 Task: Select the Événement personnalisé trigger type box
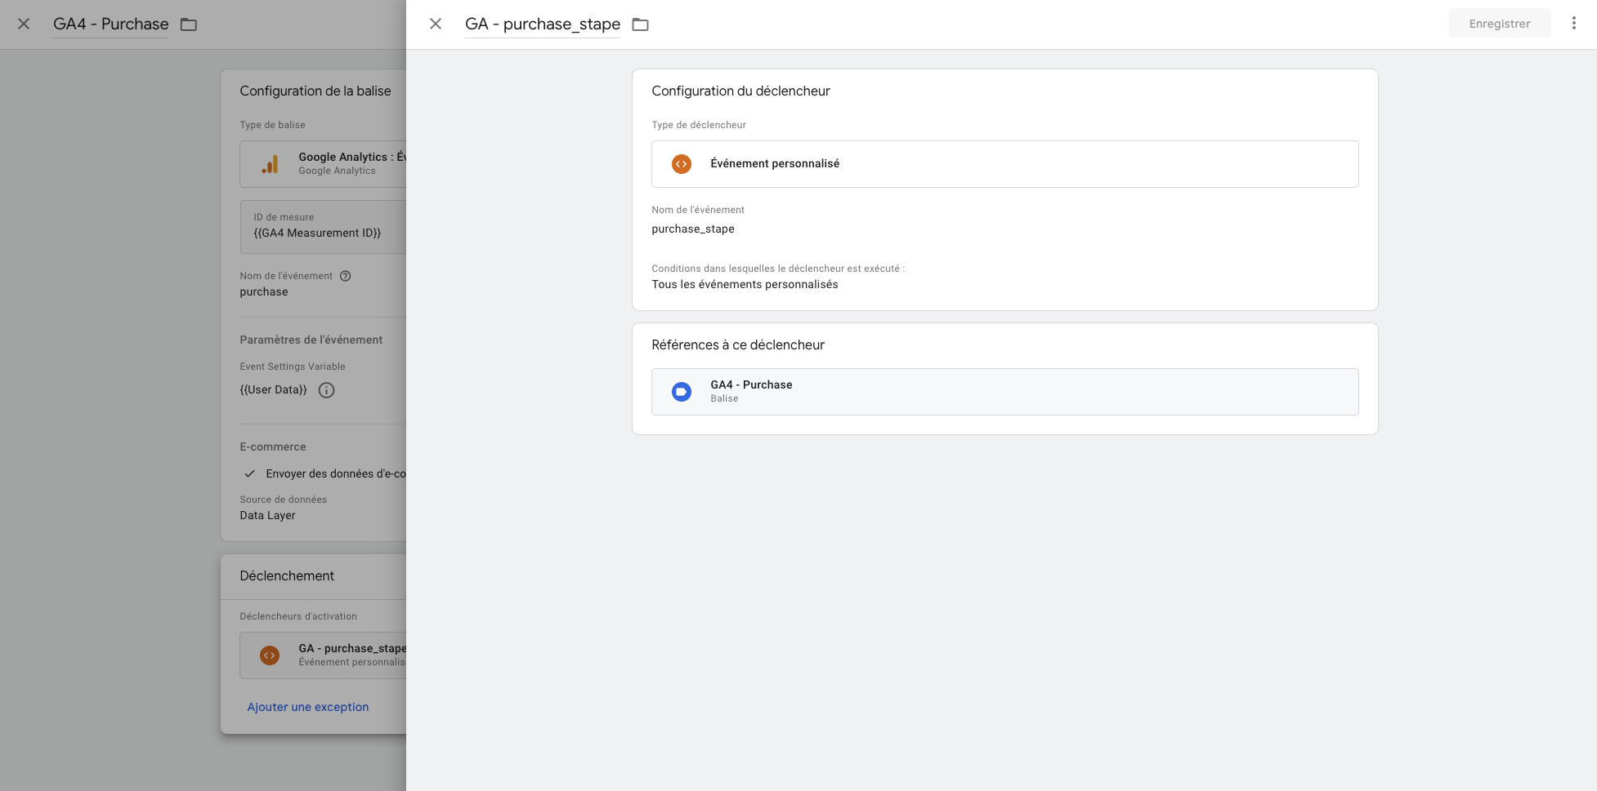[x=1004, y=164]
